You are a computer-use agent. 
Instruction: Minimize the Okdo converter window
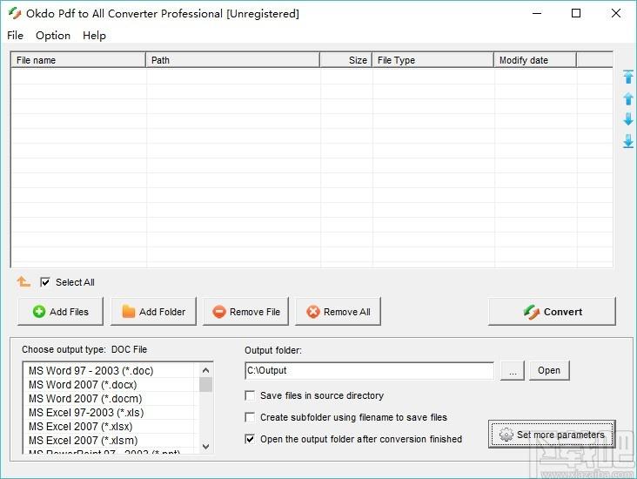[x=537, y=13]
